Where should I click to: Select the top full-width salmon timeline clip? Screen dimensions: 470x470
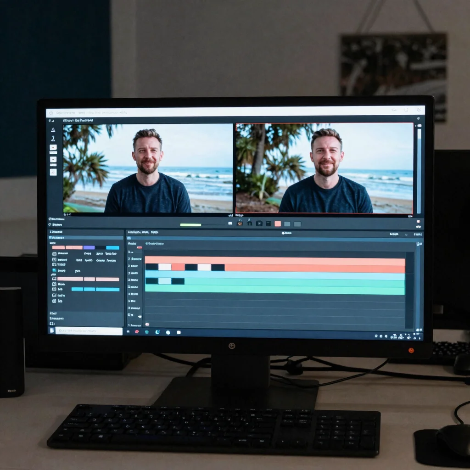(x=275, y=261)
